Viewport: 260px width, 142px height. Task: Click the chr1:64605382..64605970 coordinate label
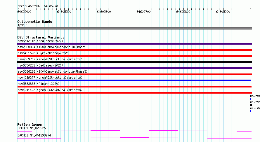(x=38, y=6)
